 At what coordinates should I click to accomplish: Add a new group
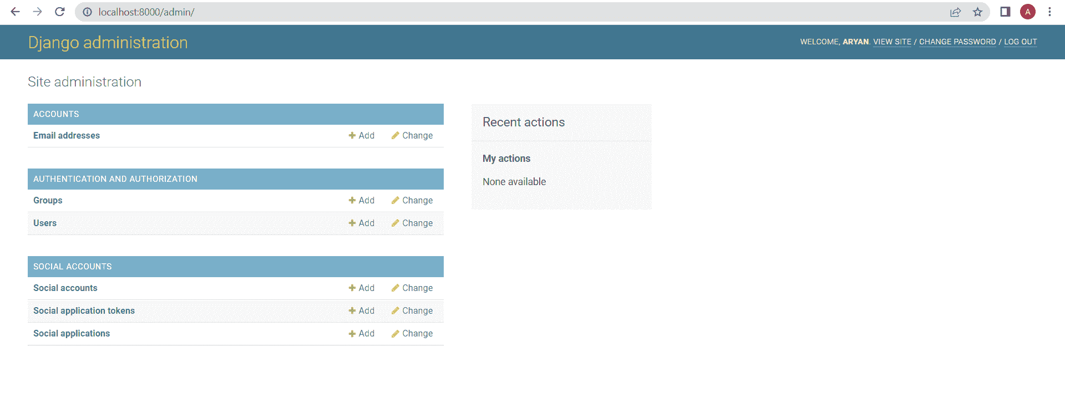362,200
